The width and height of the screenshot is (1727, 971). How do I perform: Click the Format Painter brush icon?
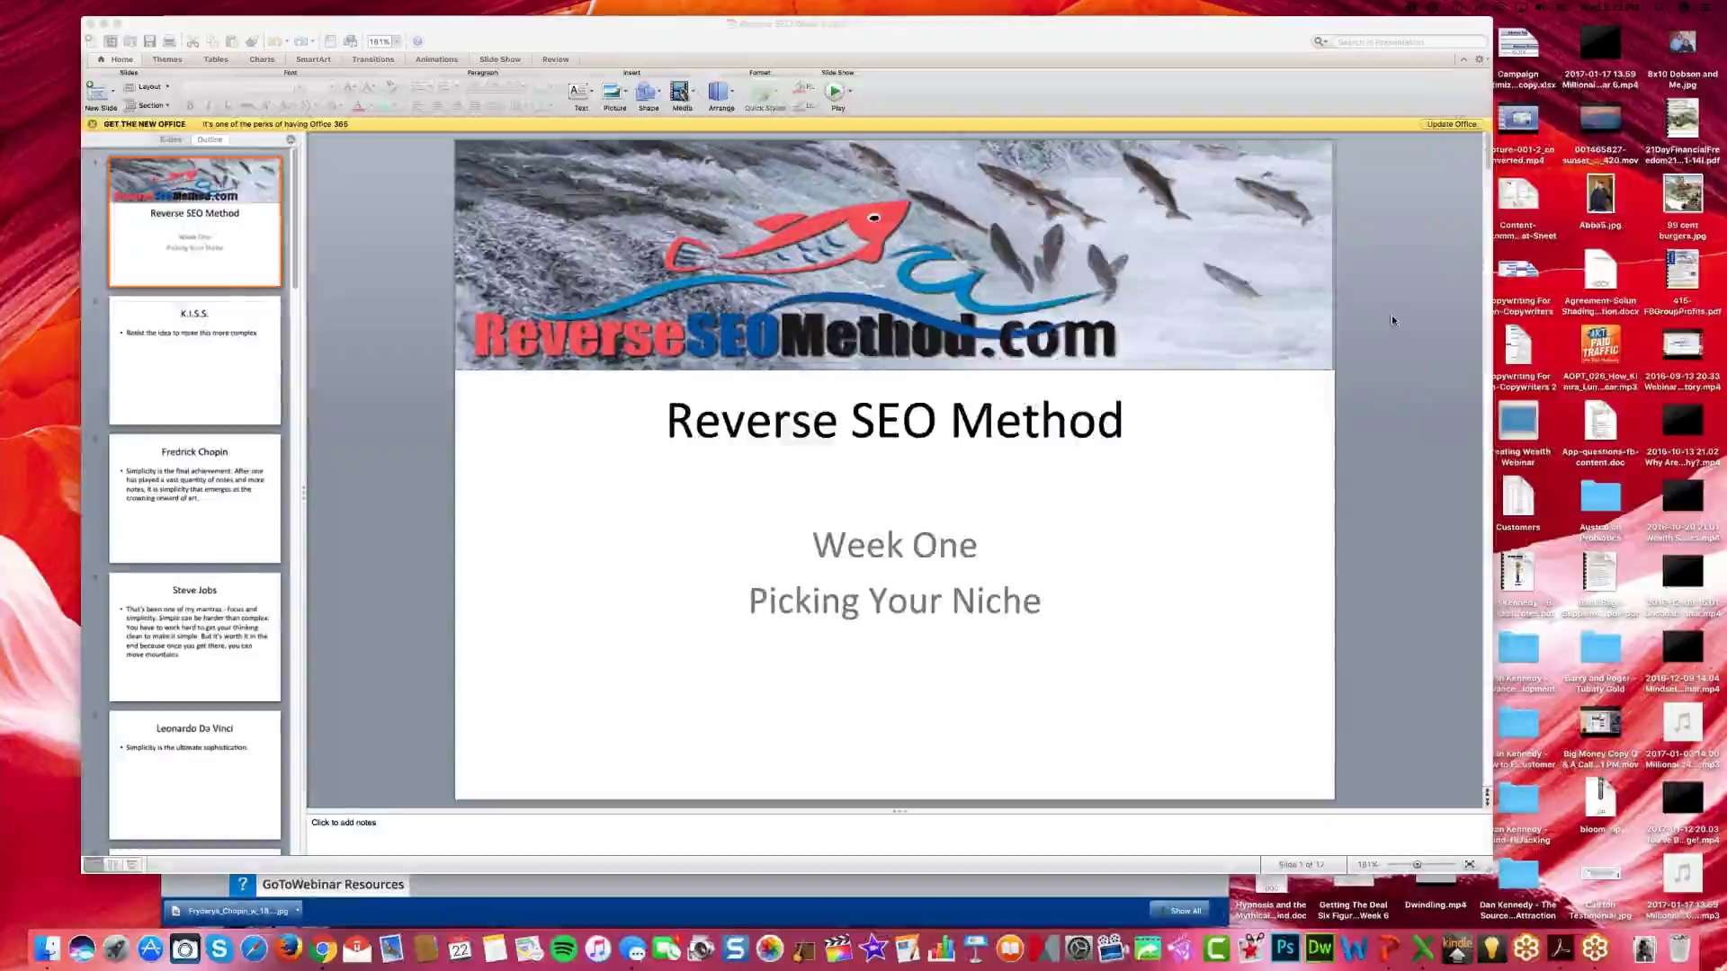point(252,41)
